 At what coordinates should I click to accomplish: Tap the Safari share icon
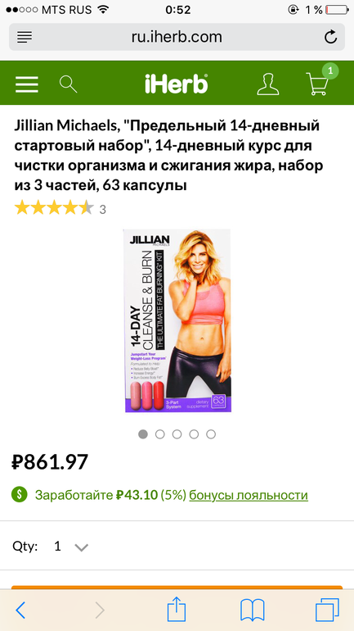[x=177, y=610]
